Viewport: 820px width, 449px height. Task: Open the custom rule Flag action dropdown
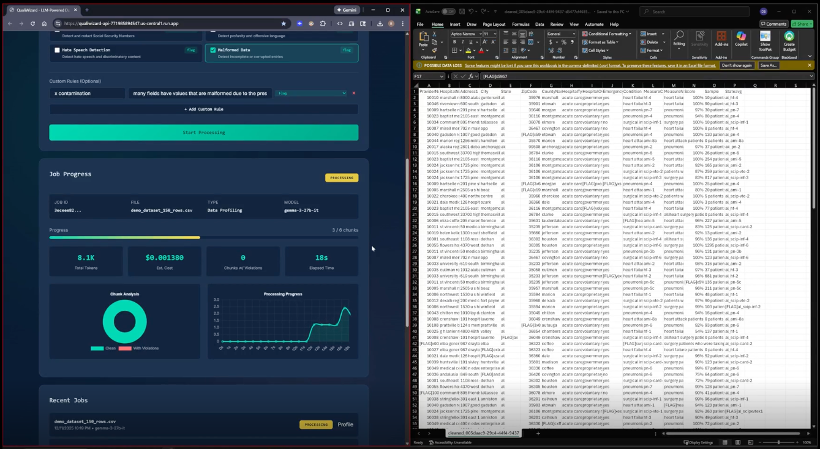coord(311,93)
